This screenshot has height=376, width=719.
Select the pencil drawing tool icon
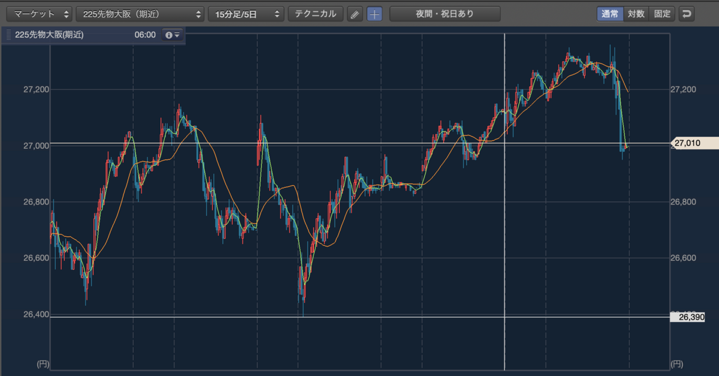pos(355,14)
